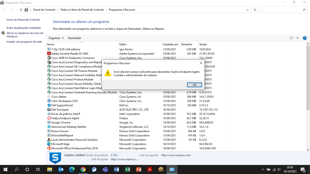Click OK in the Sophos error dialog
The width and height of the screenshot is (310, 174).
(x=194, y=85)
